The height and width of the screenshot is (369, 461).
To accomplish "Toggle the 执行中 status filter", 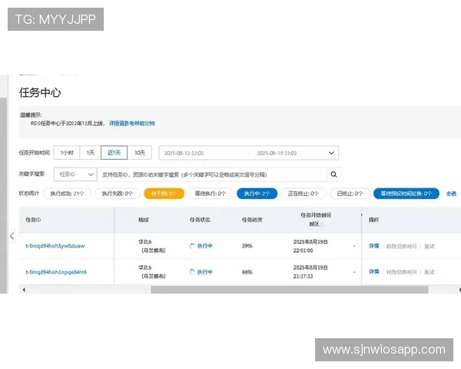I will click(257, 194).
